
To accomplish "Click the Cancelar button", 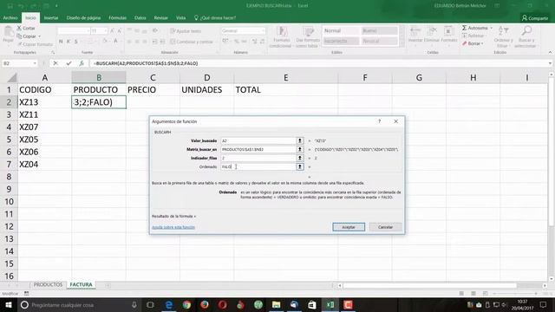I will 385,227.
